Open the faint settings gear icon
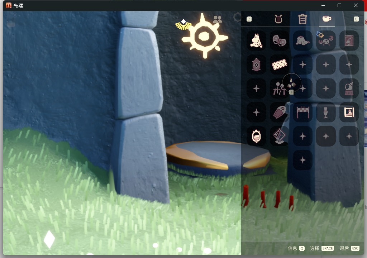 click(237, 17)
